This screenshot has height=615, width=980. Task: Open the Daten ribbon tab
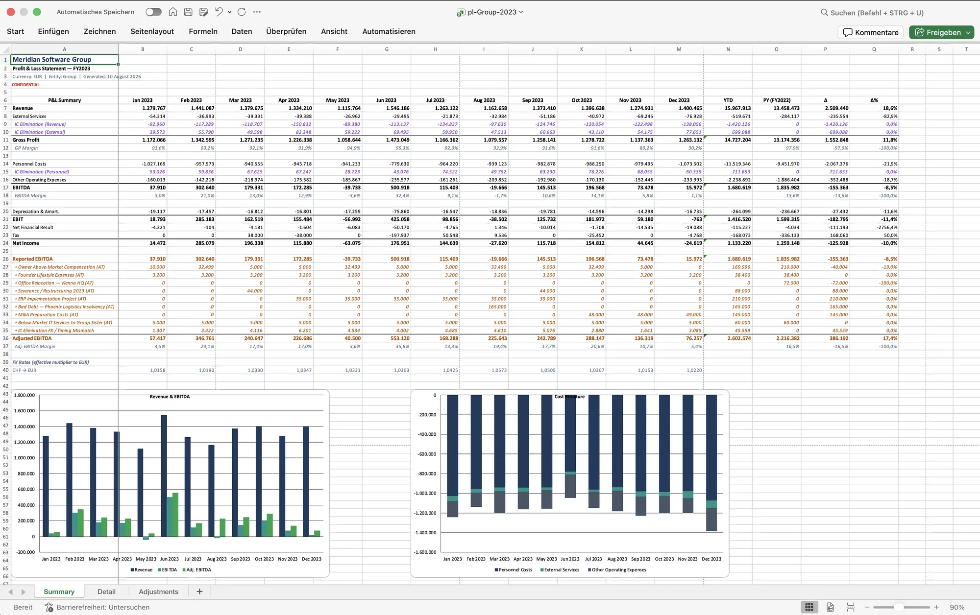pos(242,31)
